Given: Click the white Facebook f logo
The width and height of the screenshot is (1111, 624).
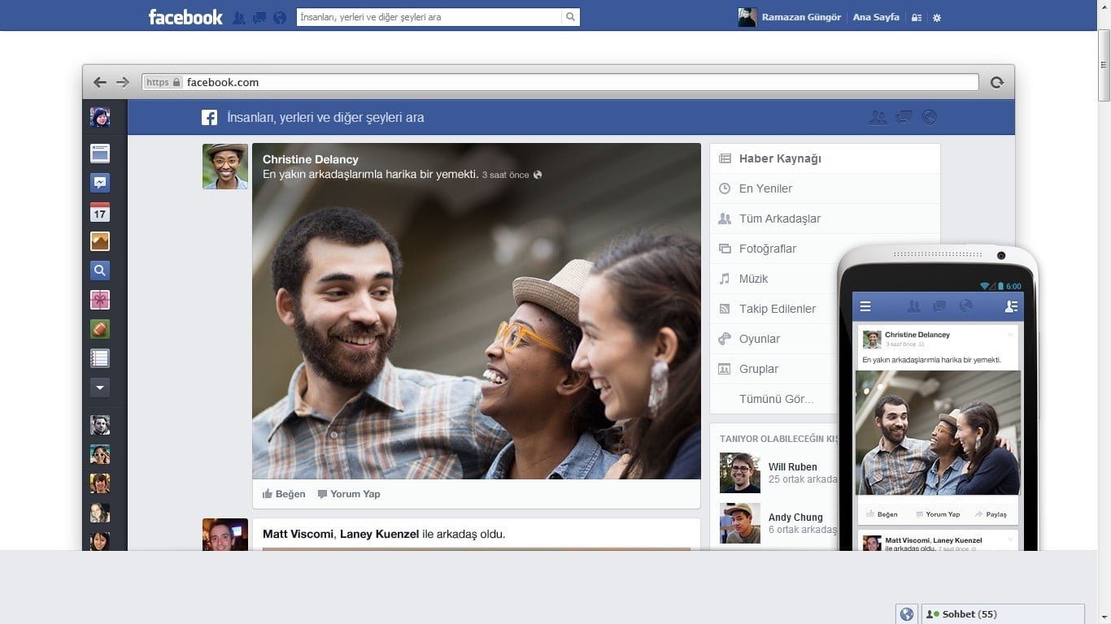Looking at the screenshot, I should coord(209,118).
